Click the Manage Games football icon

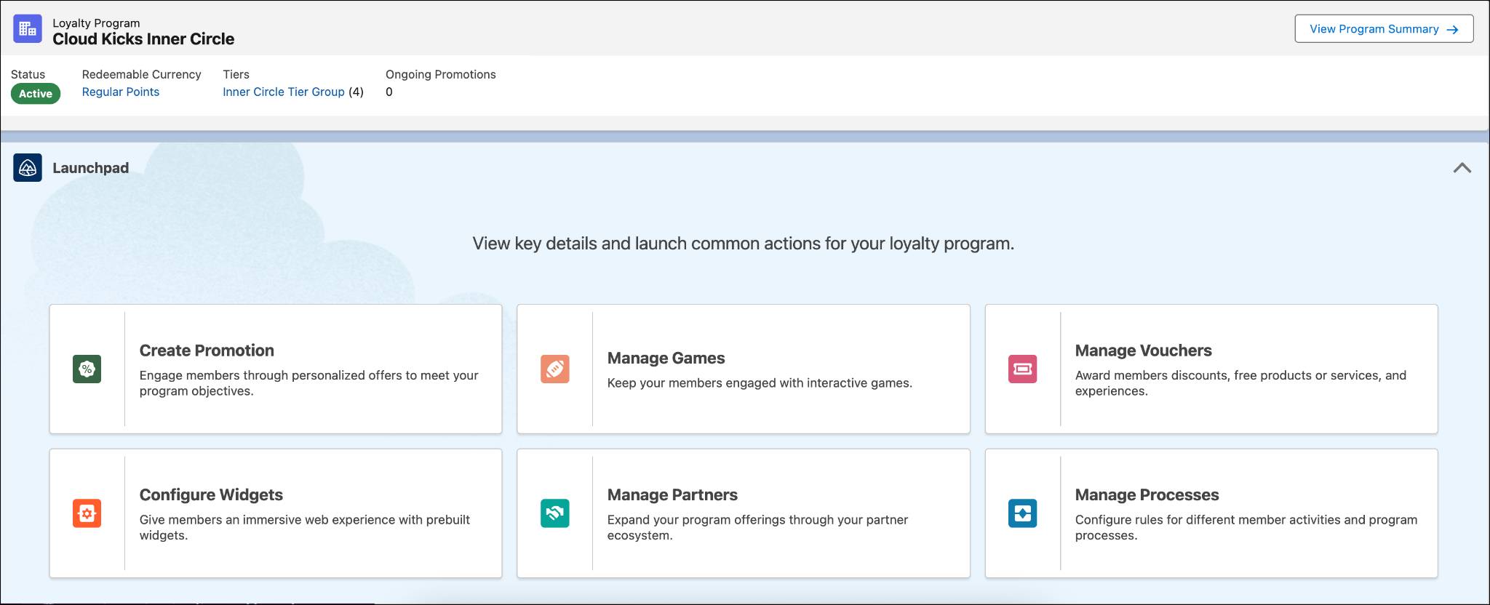[x=555, y=369]
